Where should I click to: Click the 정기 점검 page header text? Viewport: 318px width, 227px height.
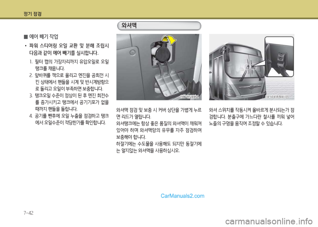pyautogui.click(x=32, y=14)
